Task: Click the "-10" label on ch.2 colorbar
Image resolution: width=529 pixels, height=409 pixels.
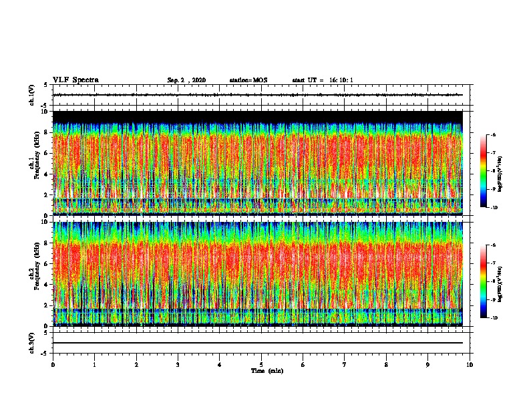Action: [494, 318]
